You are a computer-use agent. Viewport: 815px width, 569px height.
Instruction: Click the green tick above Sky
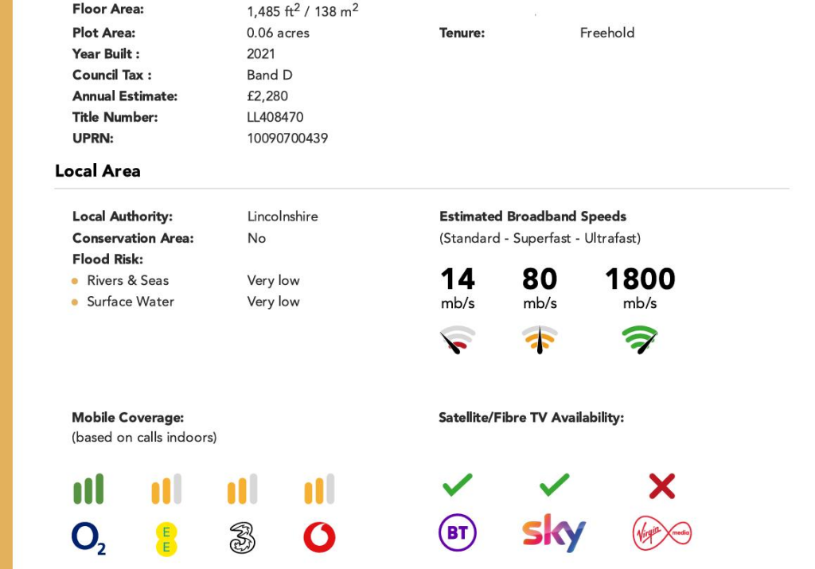tap(554, 485)
